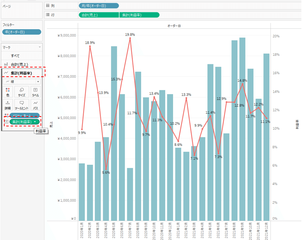Image resolution: width=306 pixels, height=240 pixels.
Task: Click the ¥0 axis tick label
Action: click(x=74, y=219)
